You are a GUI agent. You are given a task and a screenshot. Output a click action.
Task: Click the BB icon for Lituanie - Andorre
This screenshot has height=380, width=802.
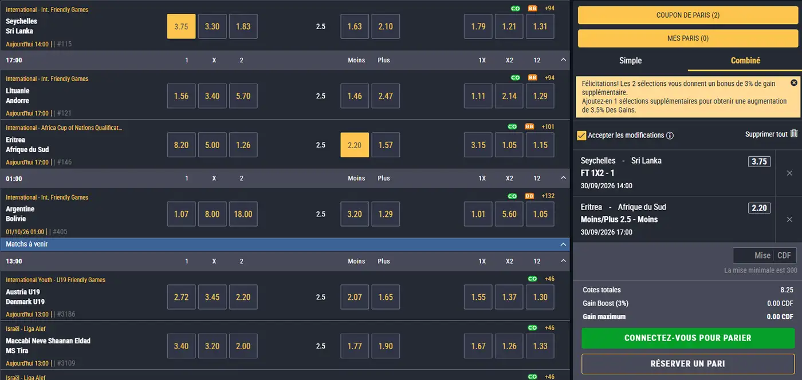(x=532, y=77)
